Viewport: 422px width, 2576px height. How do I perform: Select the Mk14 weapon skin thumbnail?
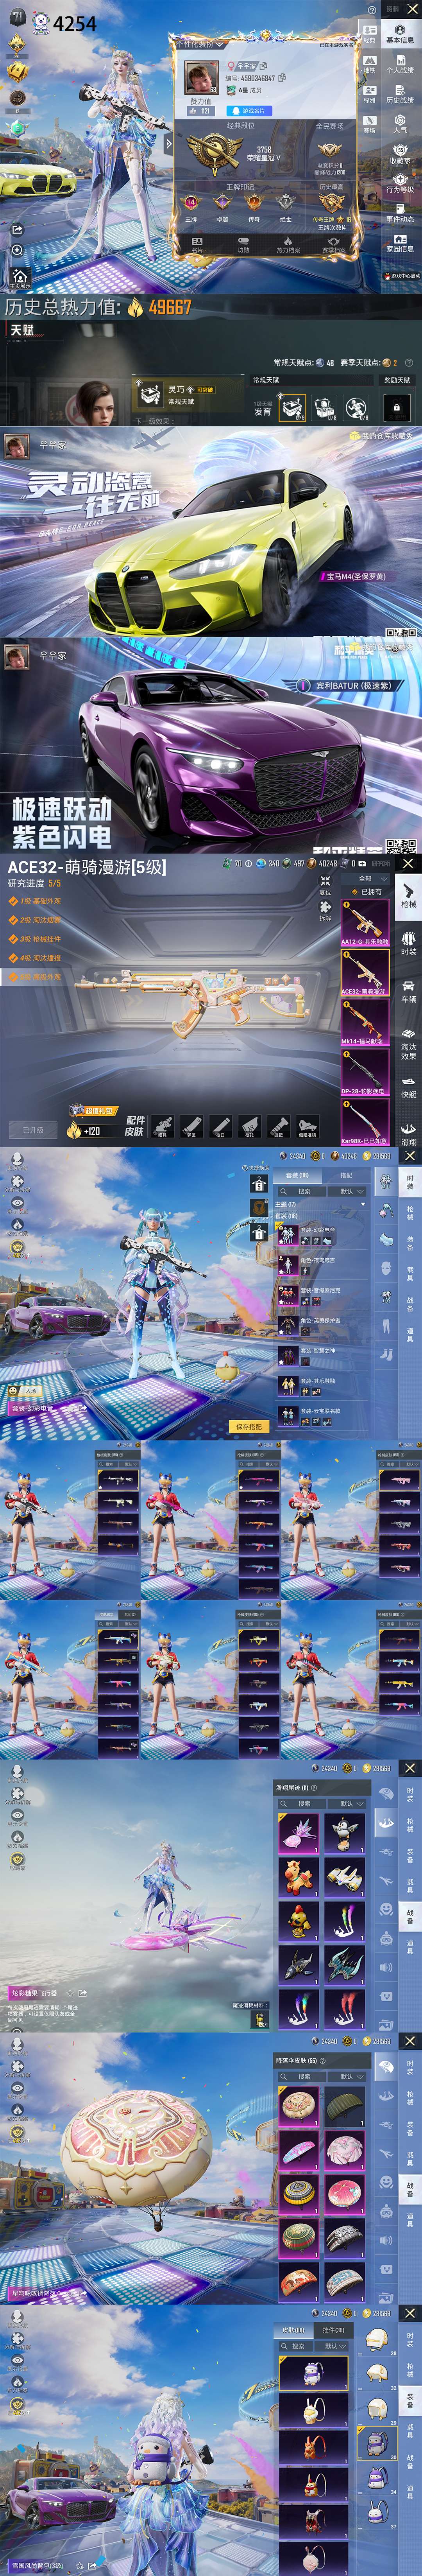(x=365, y=1023)
